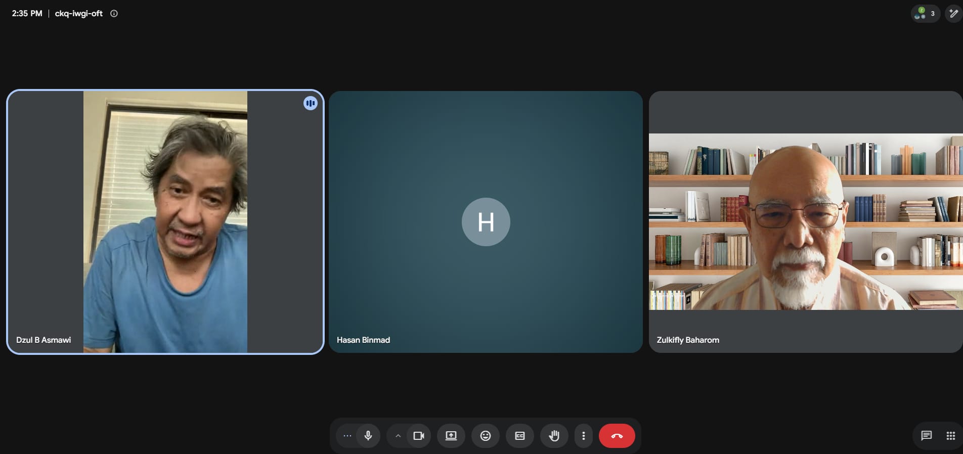This screenshot has height=454, width=963.
Task: Mute the microphone
Action: pos(368,436)
